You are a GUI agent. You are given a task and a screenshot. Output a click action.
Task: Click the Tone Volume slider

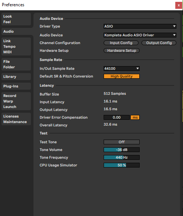coord(122,150)
